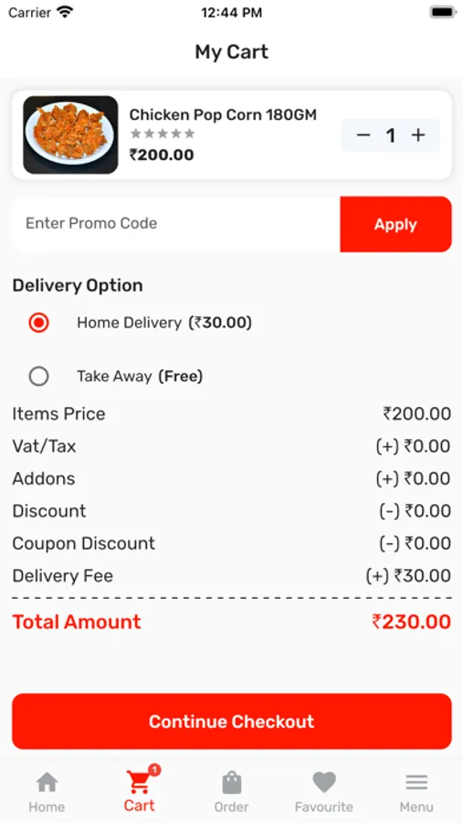Viewport: 463px width, 823px height.
Task: Tap Continue Checkout button
Action: coord(232,721)
